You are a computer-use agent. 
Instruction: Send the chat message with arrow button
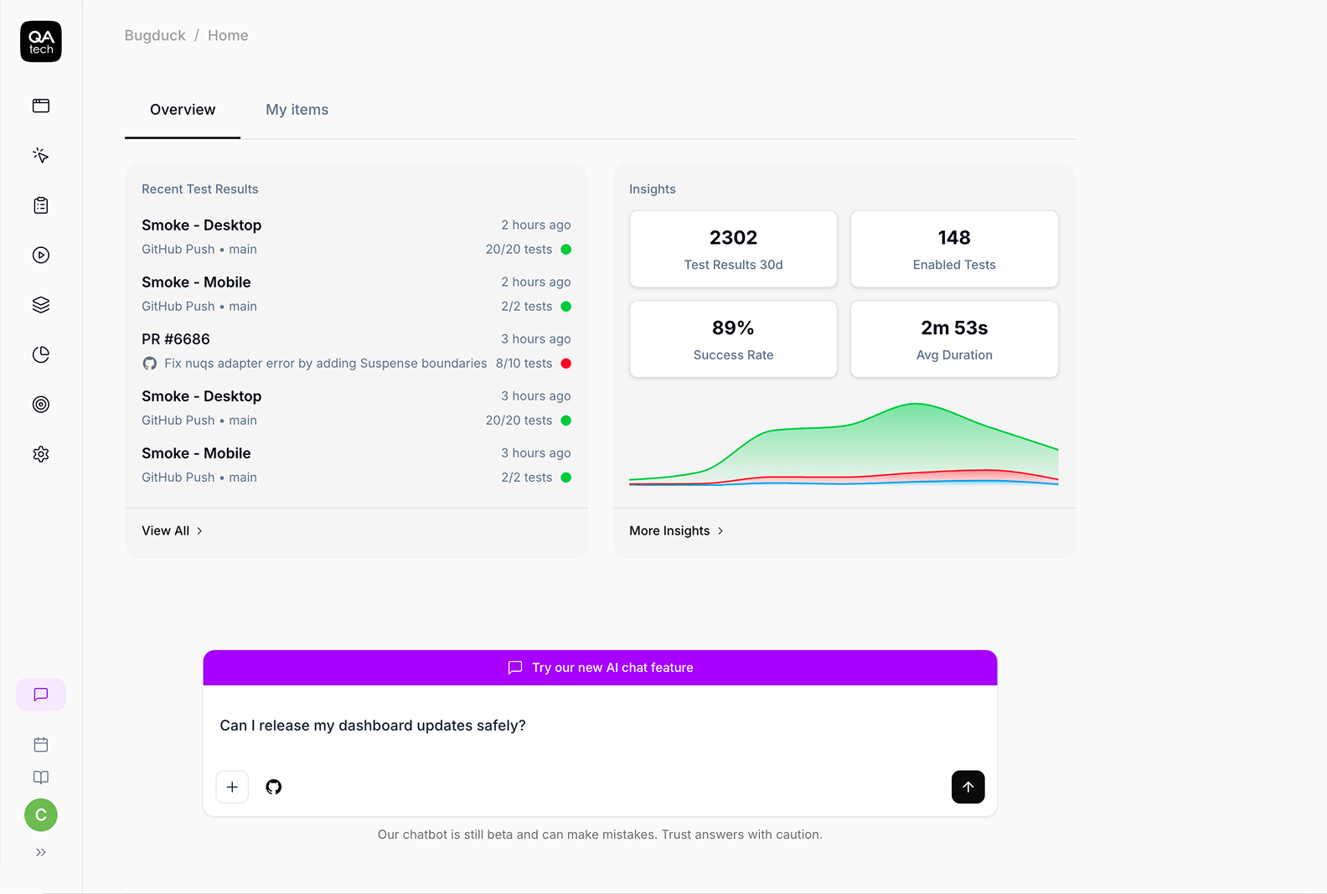968,787
